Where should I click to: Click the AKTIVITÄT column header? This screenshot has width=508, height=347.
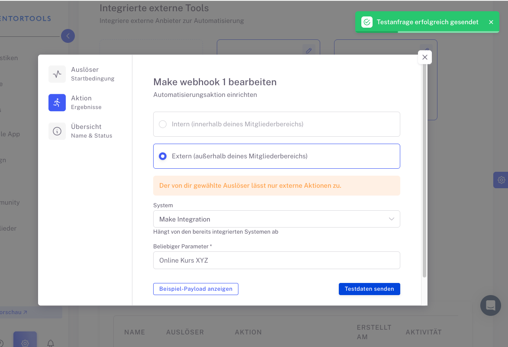point(424,332)
